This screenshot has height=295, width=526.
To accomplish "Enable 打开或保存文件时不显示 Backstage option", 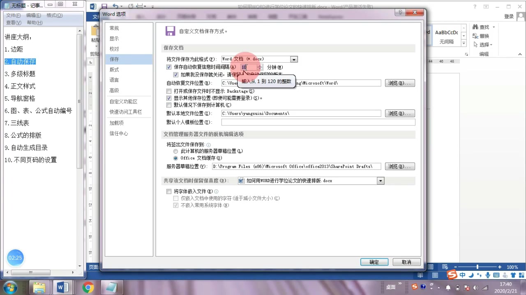I will 169,91.
